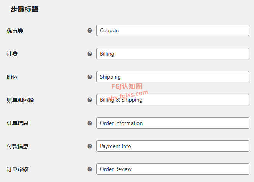
Task: Click into the Billing text field
Action: pos(173,54)
